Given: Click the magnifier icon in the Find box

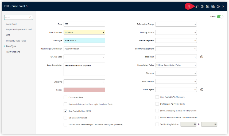Looking at the screenshot, I should coord(30,18).
